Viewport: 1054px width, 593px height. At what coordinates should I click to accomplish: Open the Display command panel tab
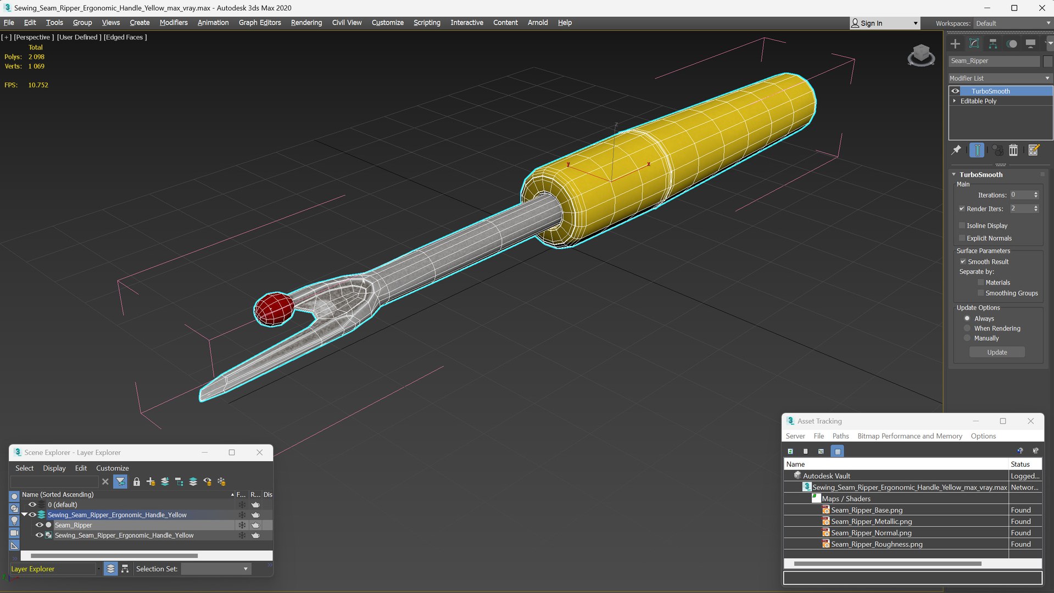[x=1030, y=43]
